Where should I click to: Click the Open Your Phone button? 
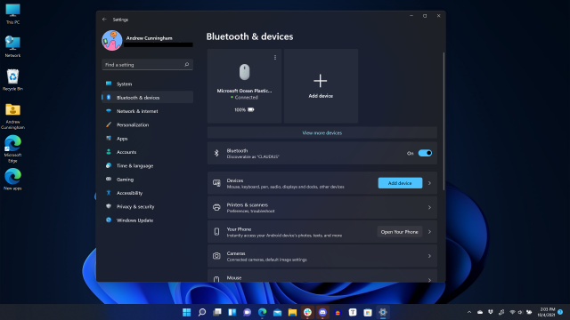coord(400,232)
